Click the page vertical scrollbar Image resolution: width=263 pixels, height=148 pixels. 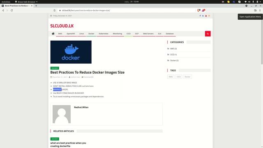[x=262, y=42]
